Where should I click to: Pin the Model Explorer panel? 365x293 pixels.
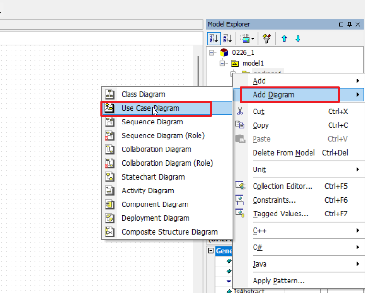tap(349, 24)
